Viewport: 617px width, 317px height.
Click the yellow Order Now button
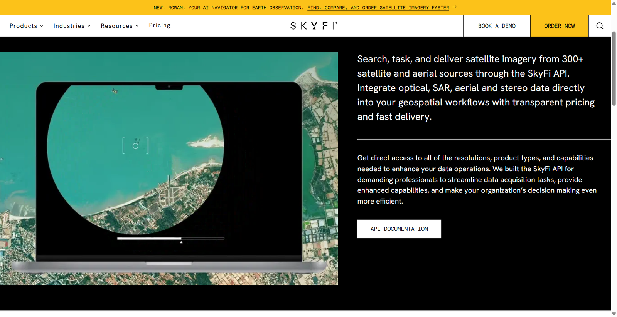pyautogui.click(x=559, y=26)
